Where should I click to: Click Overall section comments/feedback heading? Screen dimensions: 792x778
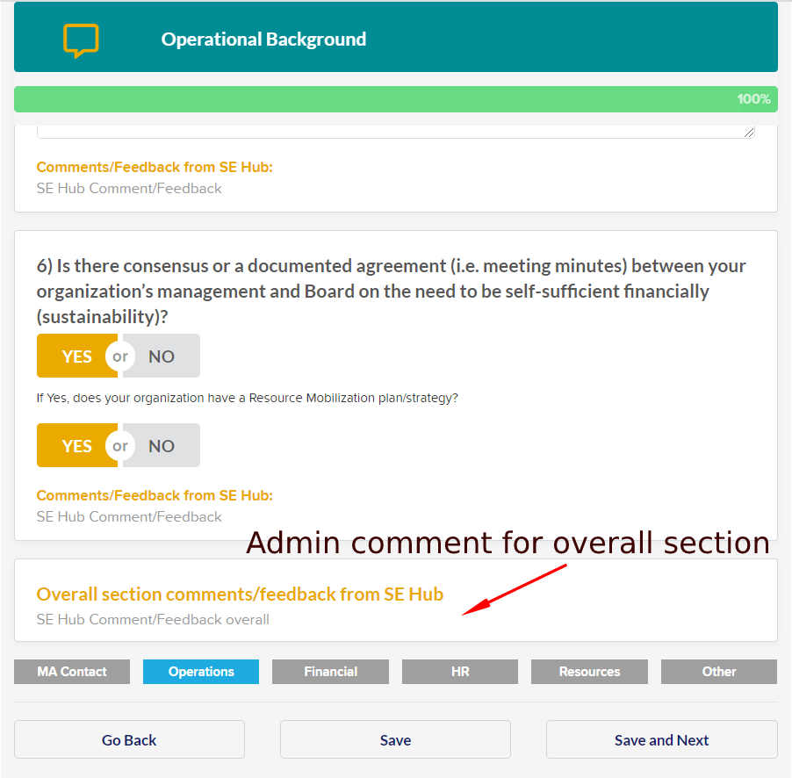(x=240, y=594)
